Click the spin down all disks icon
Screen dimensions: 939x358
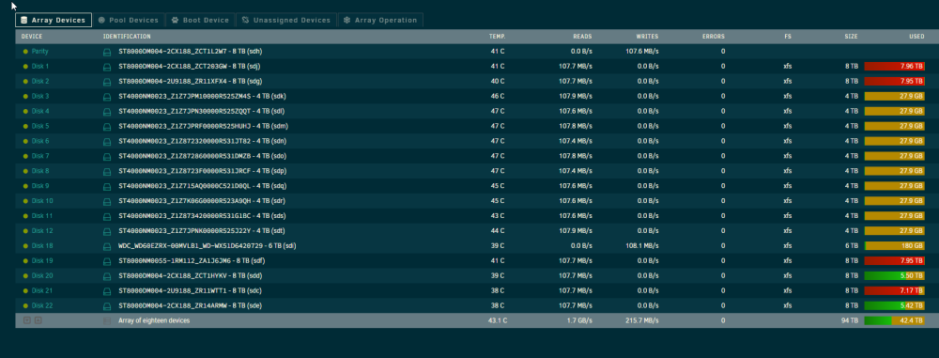click(x=27, y=320)
